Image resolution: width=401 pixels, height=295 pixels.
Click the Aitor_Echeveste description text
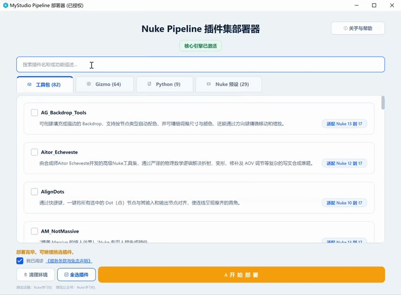[x=176, y=163]
